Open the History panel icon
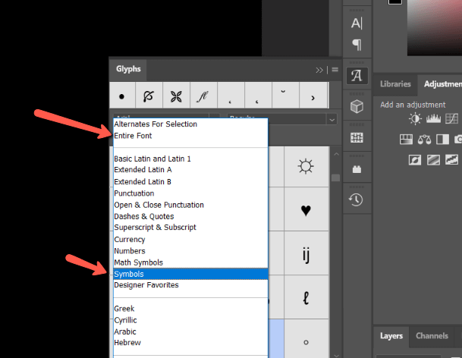462x358 pixels. point(356,199)
